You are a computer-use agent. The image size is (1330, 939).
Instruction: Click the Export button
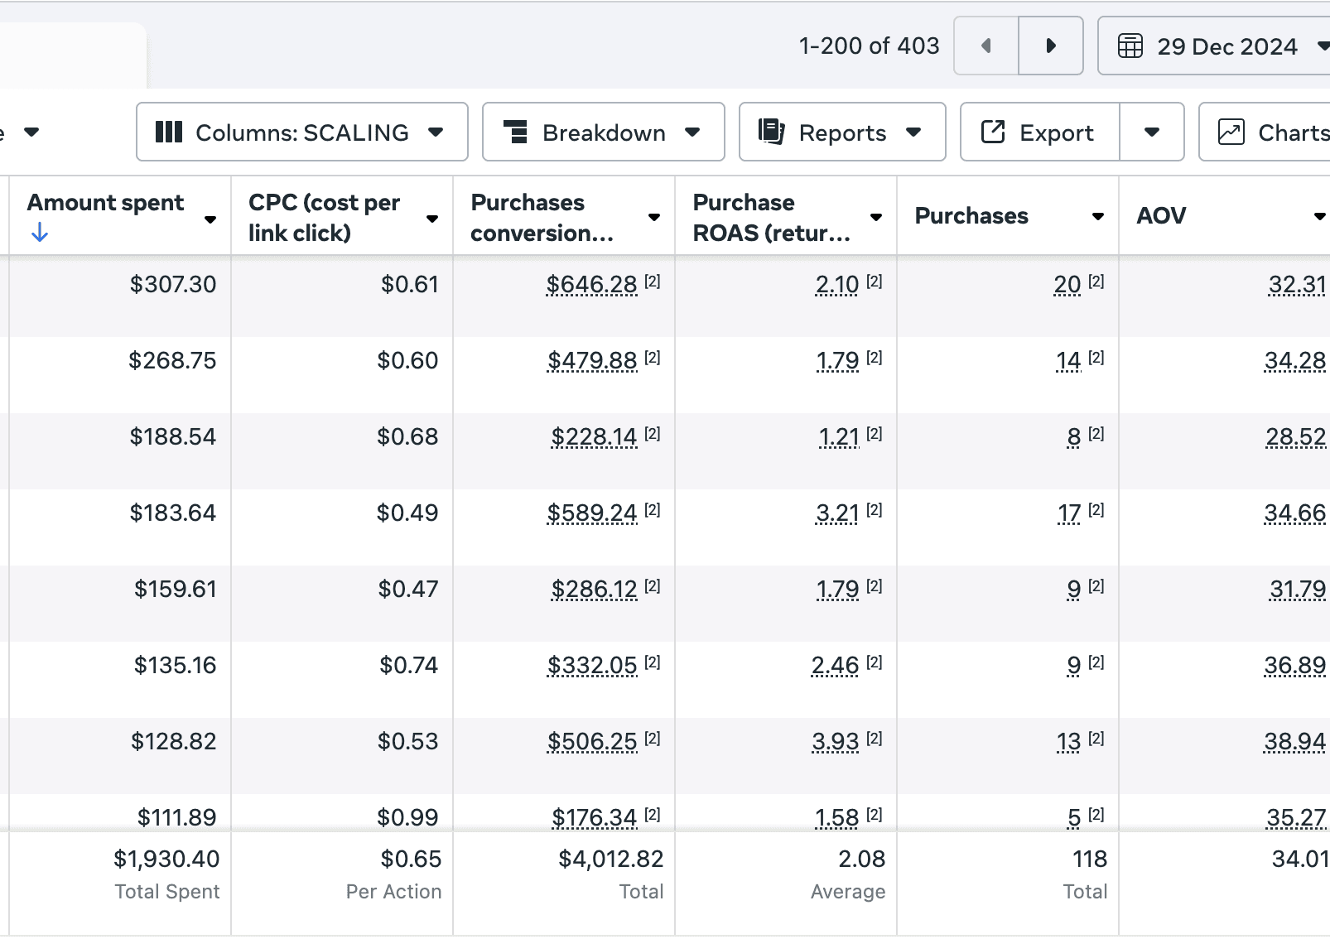1040,132
